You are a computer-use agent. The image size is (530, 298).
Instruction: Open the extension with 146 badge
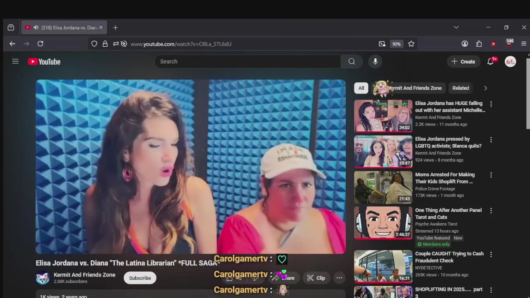pos(509,43)
